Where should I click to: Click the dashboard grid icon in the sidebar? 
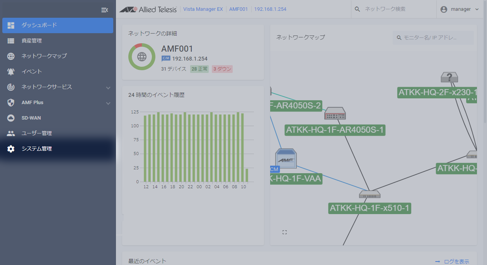point(11,25)
